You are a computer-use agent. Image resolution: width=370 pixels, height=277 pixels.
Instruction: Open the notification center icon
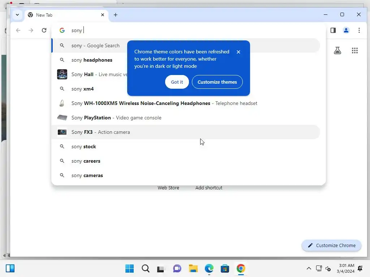click(x=360, y=268)
